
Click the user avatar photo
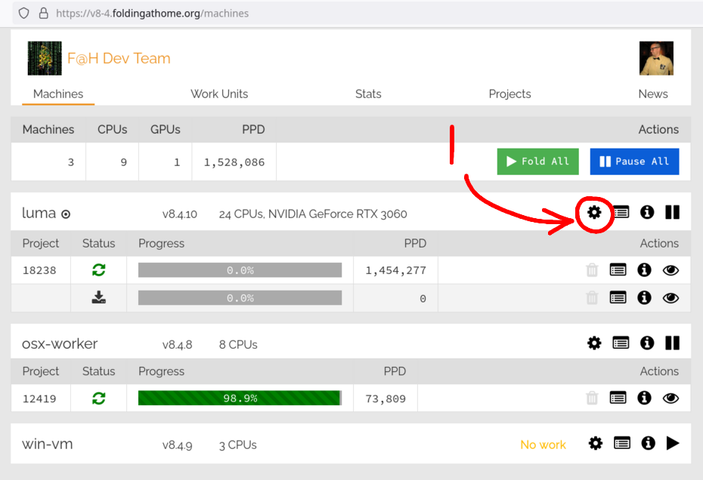[x=656, y=58]
